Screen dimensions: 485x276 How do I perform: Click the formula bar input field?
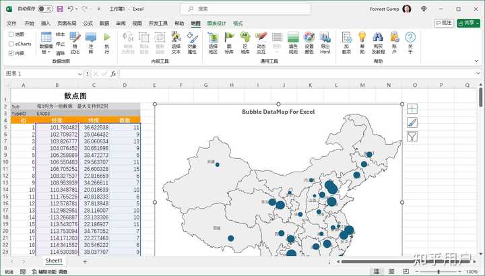point(297,73)
